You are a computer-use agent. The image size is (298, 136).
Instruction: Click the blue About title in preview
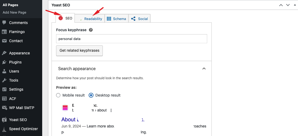click(103, 119)
